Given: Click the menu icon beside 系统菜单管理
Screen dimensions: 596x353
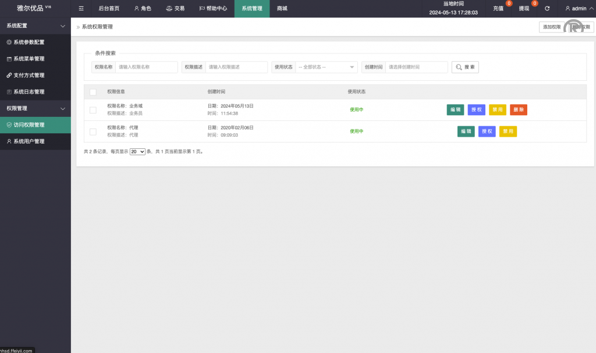Looking at the screenshot, I should (x=9, y=59).
